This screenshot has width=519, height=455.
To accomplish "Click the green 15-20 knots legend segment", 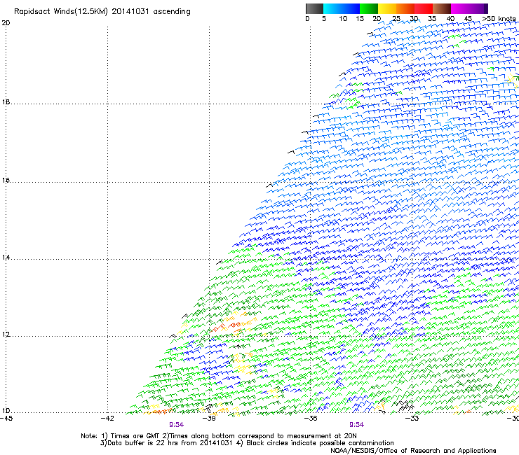I will pyautogui.click(x=369, y=8).
